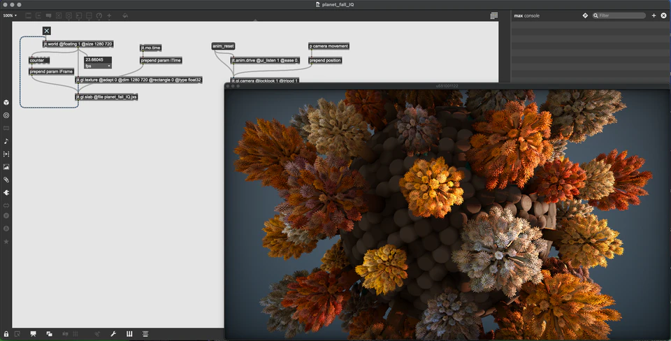Screen dimensions: 671x341
Task: Toggle the sidebar list icon top right
Action: [x=494, y=15]
